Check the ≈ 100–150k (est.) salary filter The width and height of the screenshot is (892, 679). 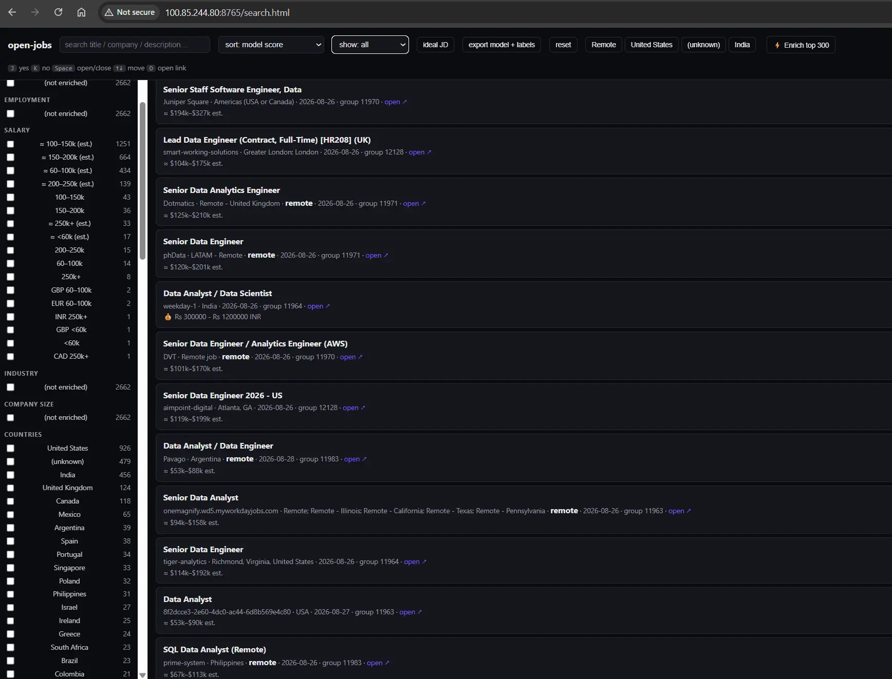(x=10, y=144)
